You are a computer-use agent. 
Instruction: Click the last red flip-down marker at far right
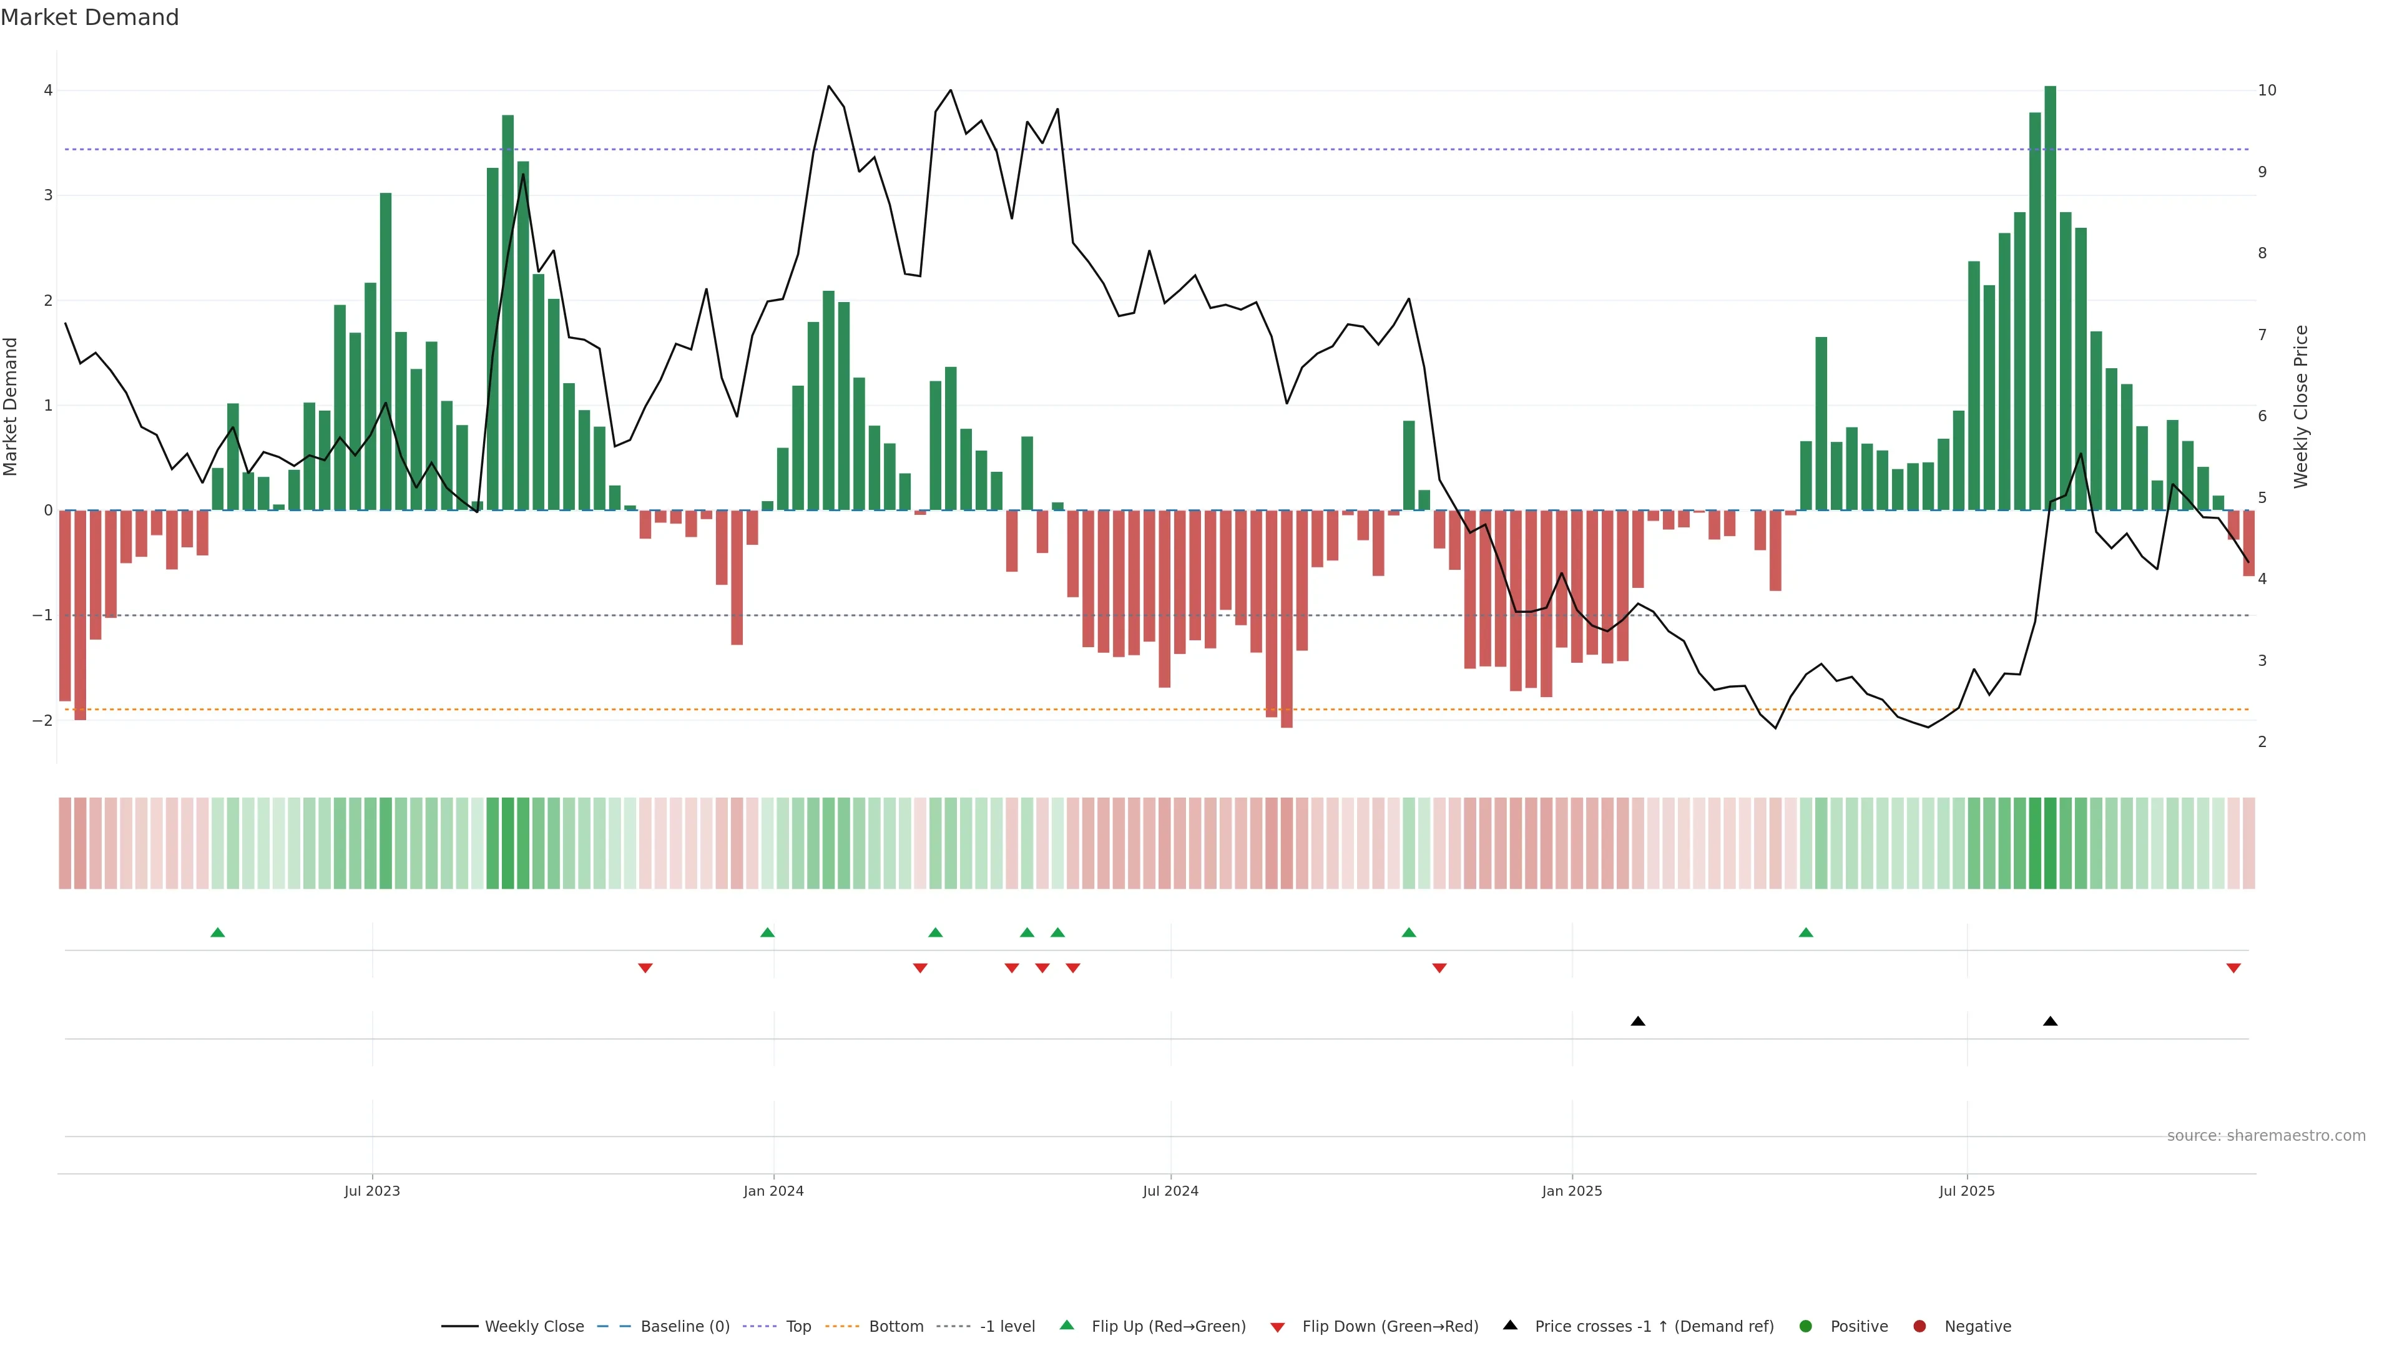pos(2233,969)
